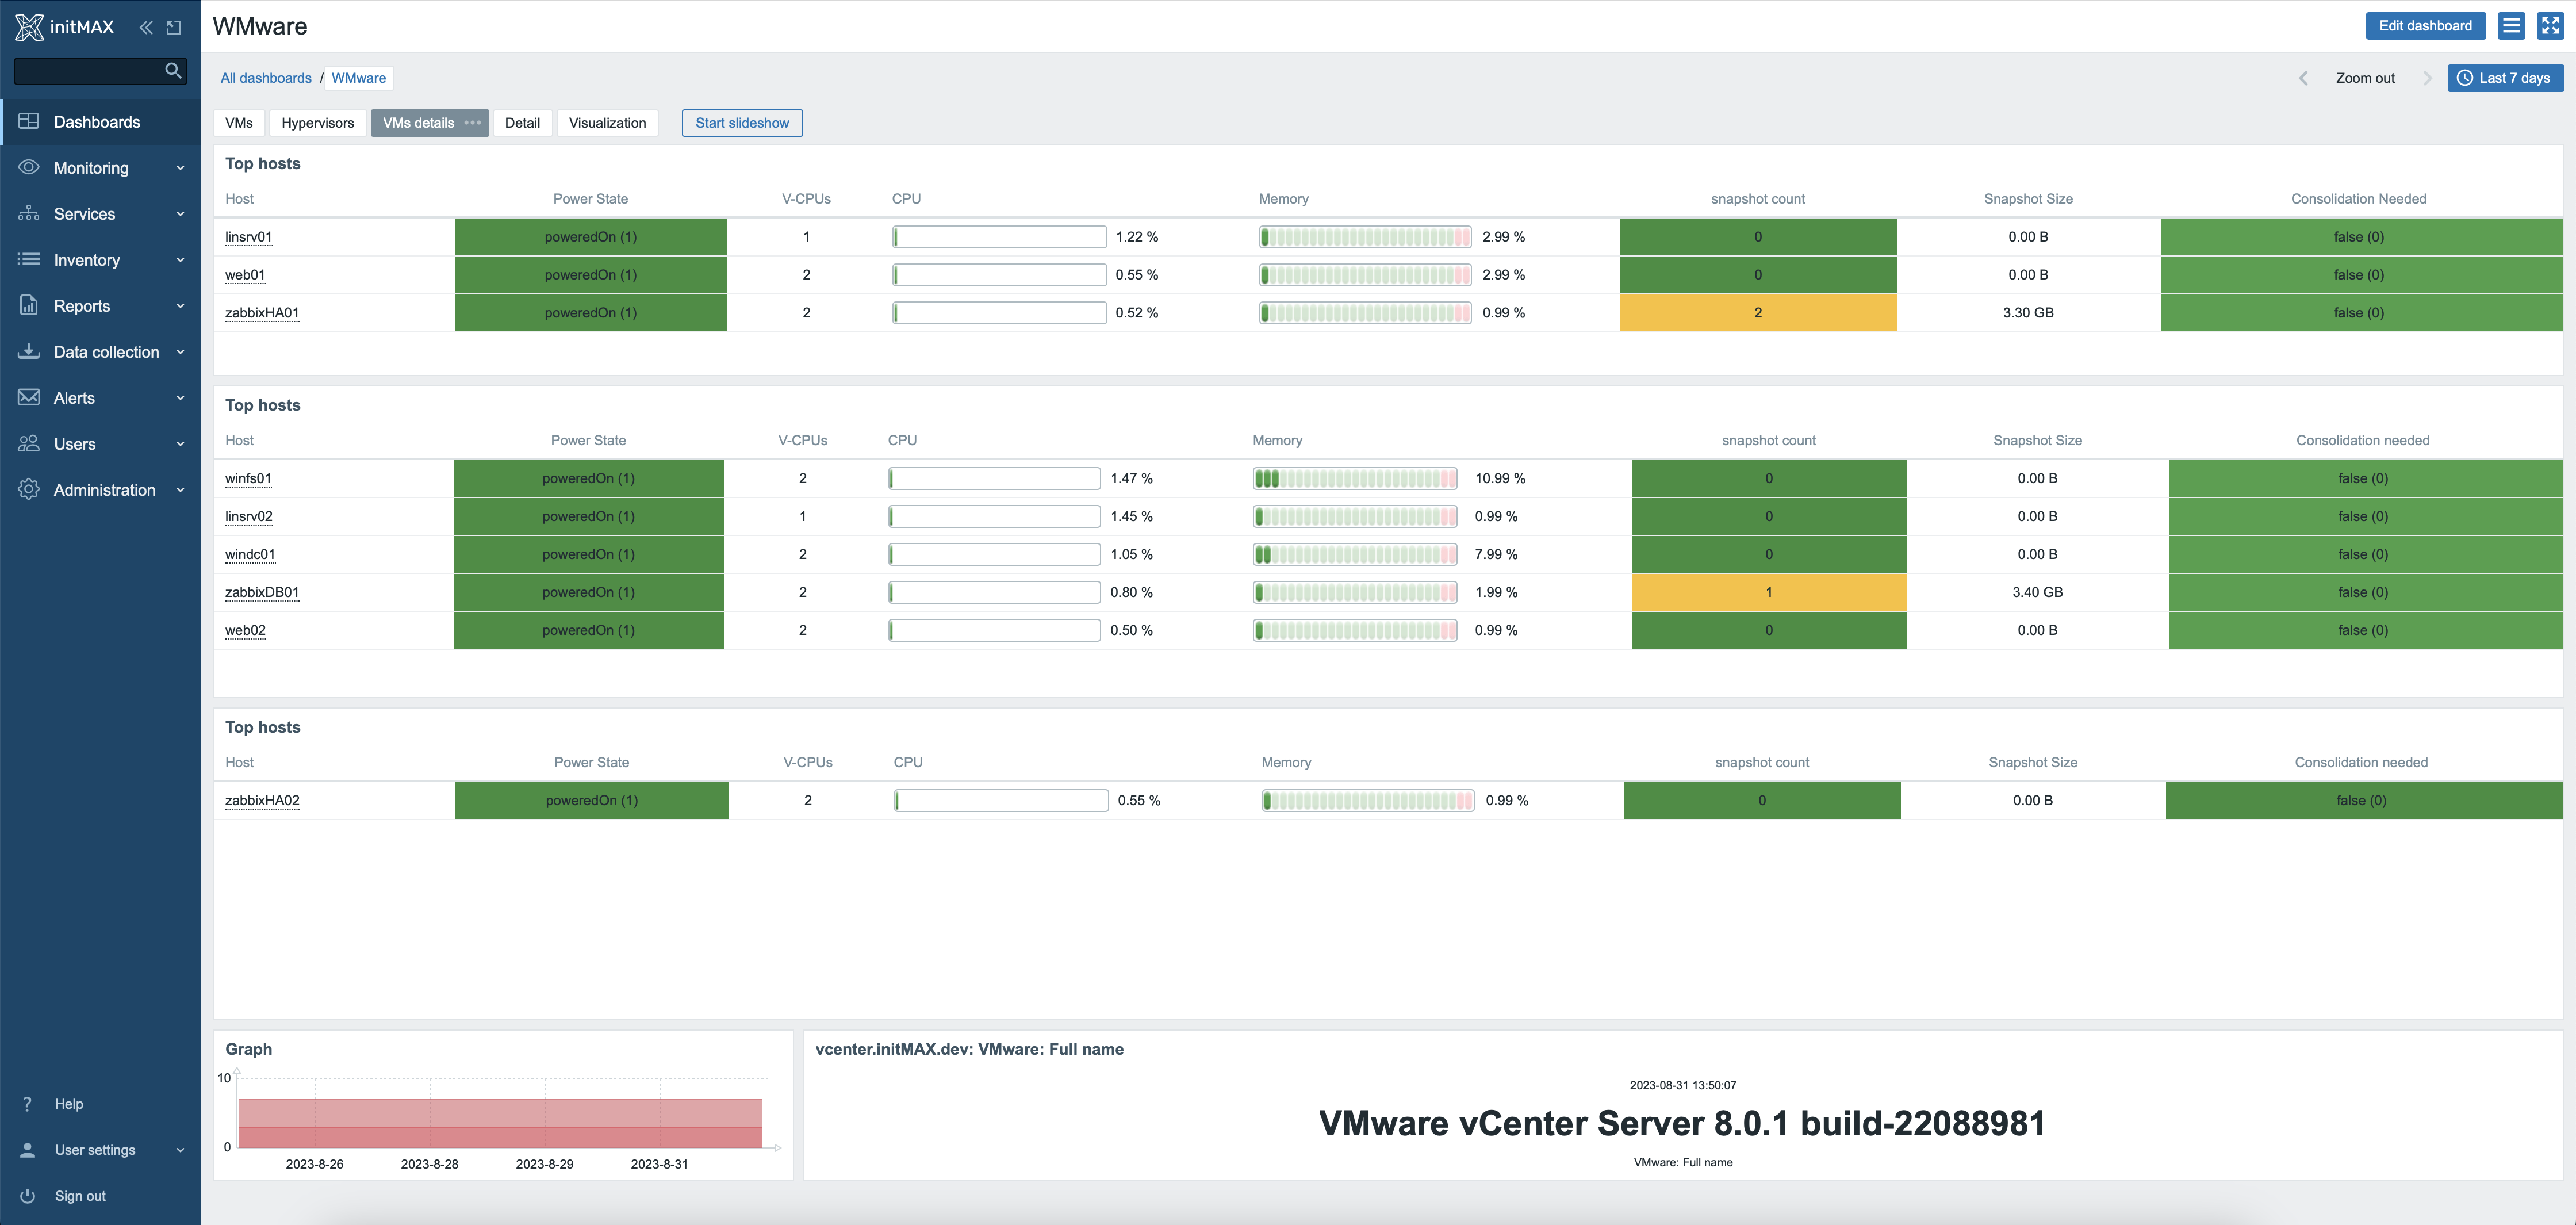Go to previous time period arrow

[x=2303, y=78]
